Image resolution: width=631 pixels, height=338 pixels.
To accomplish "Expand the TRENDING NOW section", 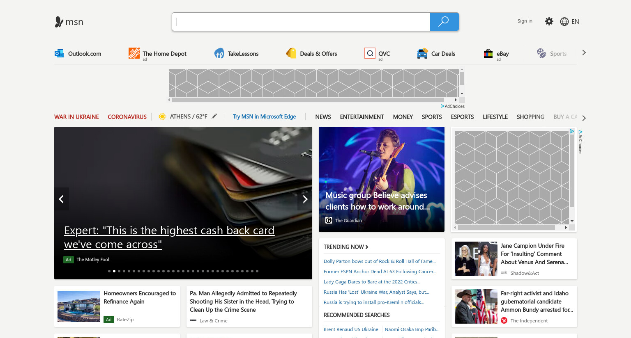I will (346, 247).
